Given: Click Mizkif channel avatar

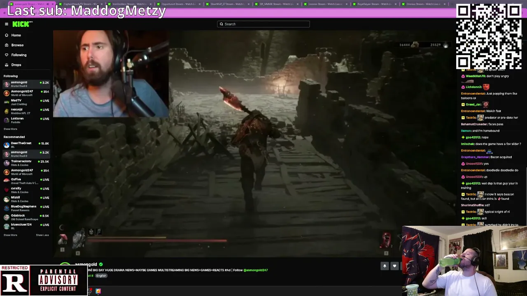Looking at the screenshot, I should coord(6,199).
